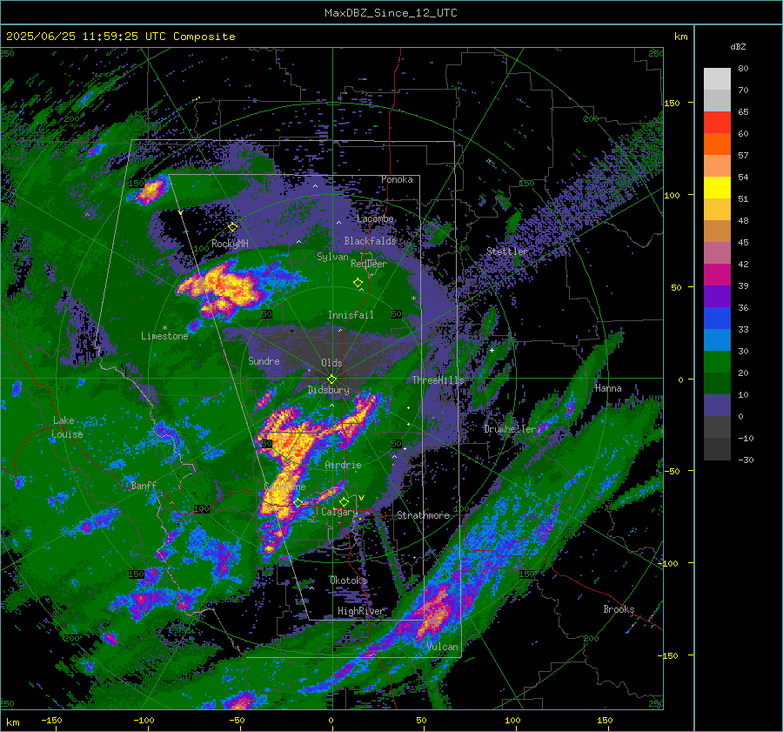Select the MaxDBZ_Since_12_UTC title
783x732 pixels.
(x=391, y=13)
